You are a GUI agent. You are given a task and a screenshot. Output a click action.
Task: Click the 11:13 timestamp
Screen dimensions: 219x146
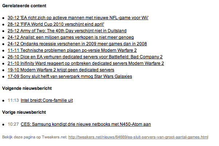[13, 100]
